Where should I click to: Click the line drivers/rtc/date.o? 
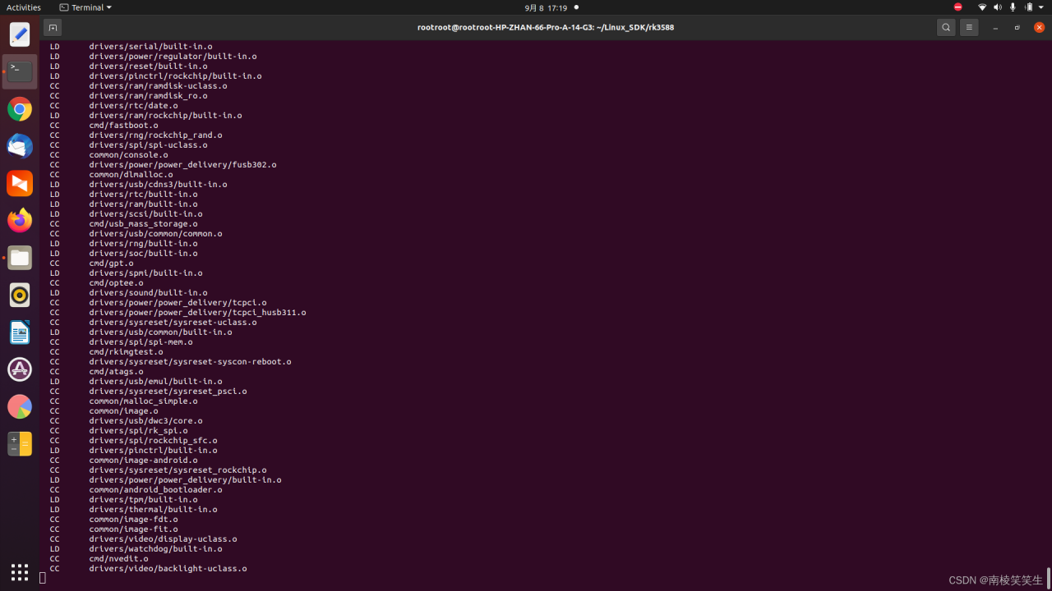coord(134,106)
